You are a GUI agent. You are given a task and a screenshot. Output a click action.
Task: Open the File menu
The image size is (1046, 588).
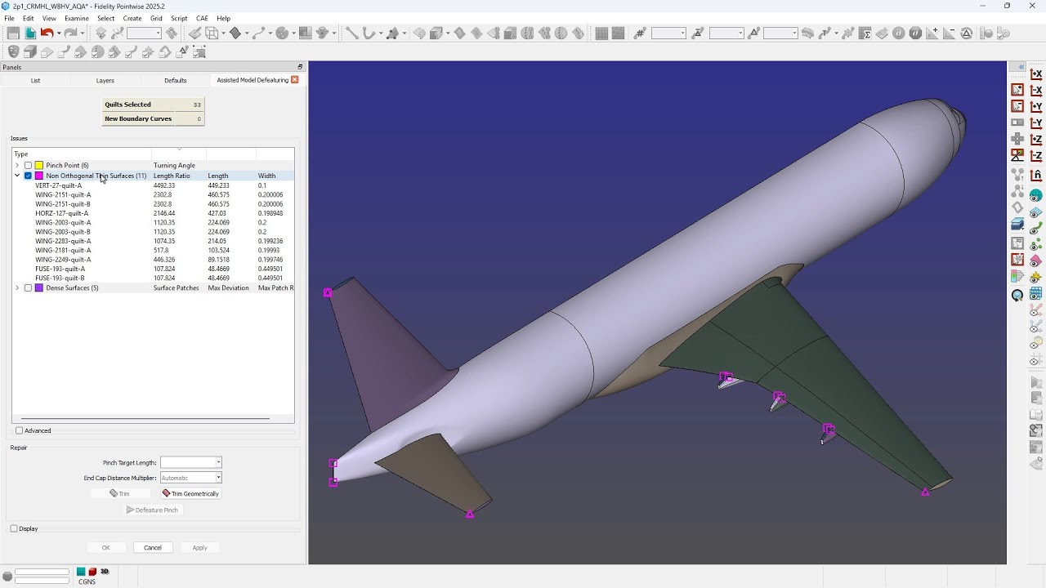tap(9, 18)
